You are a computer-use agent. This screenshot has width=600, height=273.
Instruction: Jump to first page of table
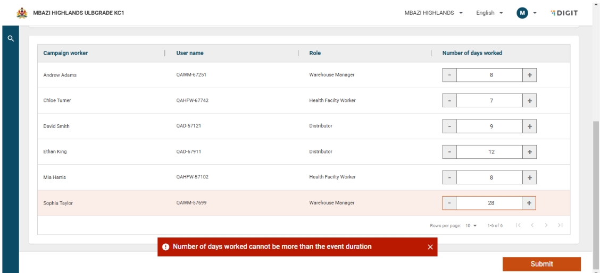pyautogui.click(x=519, y=225)
